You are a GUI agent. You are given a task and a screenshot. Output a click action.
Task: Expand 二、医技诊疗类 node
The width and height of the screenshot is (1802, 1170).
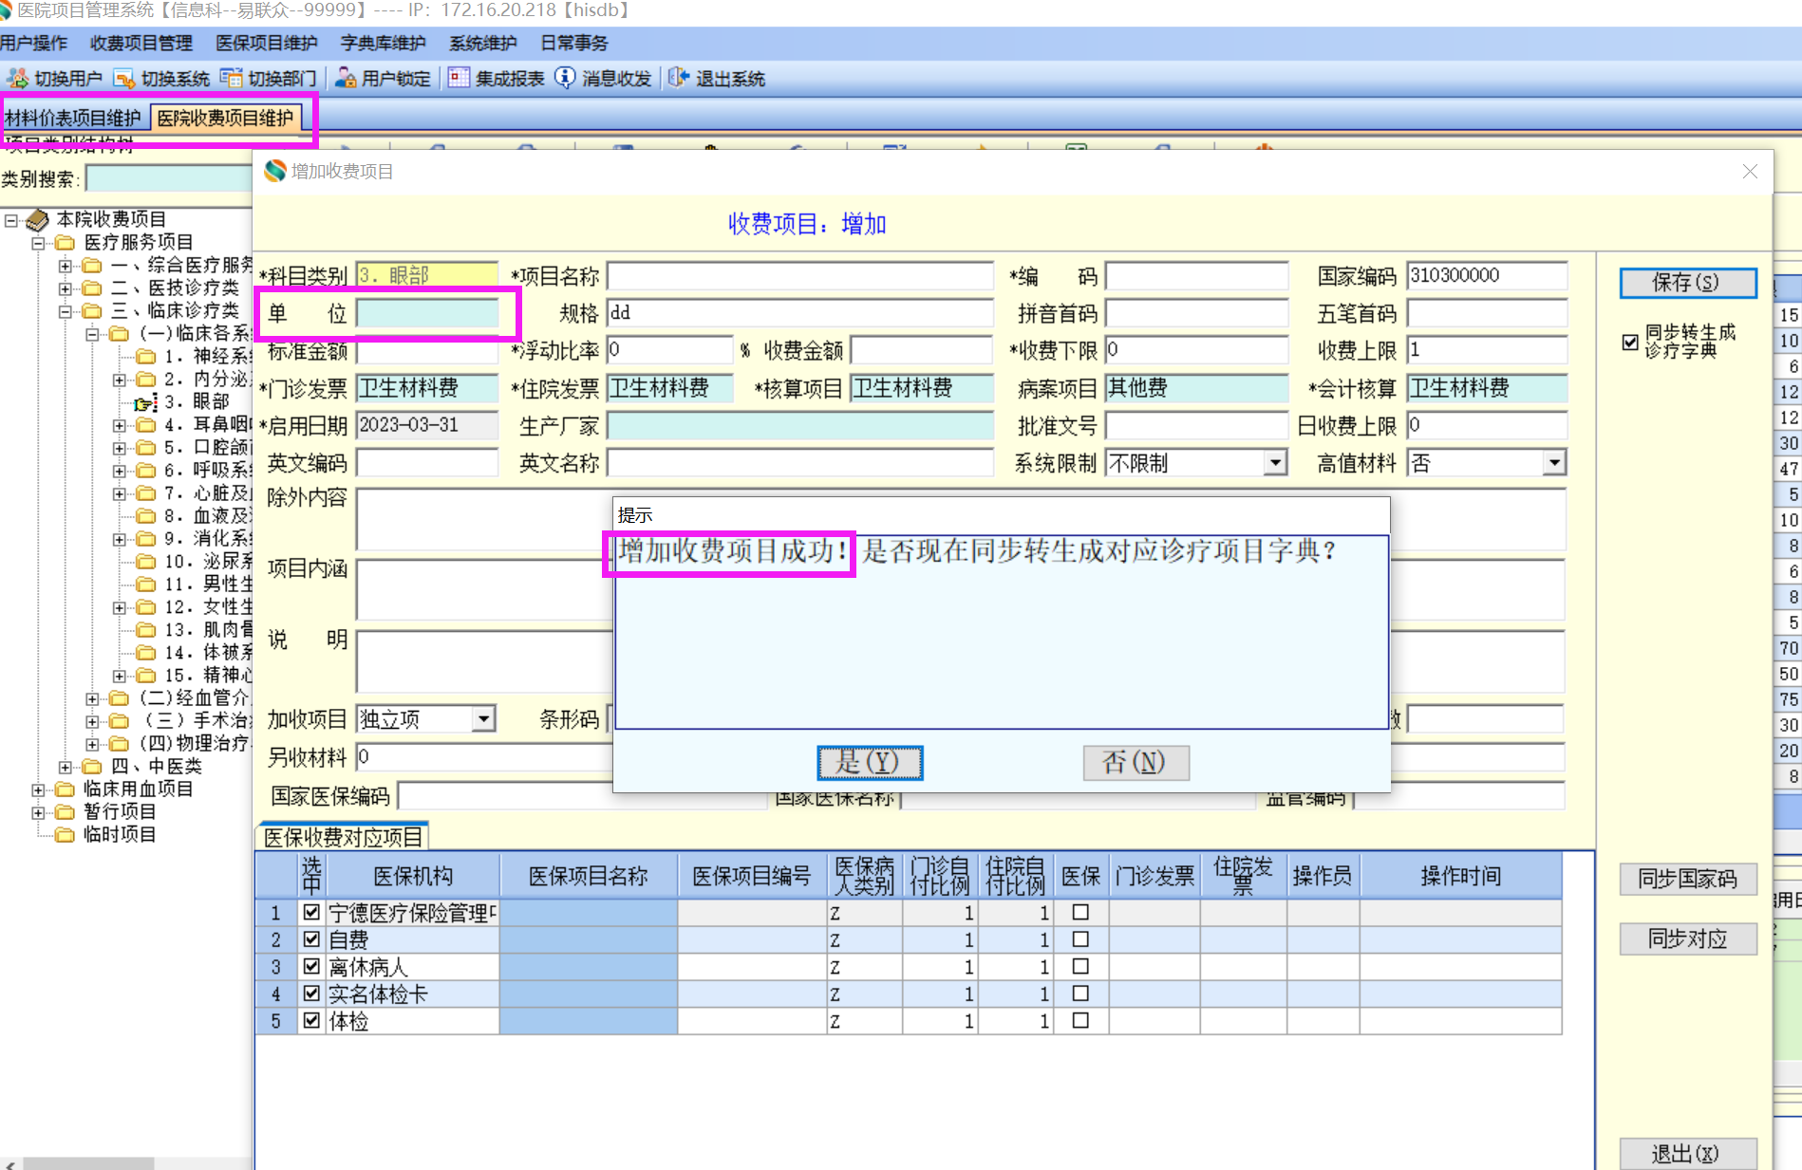(x=66, y=288)
